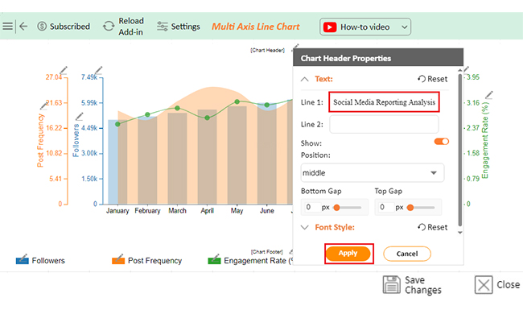
Task: Click the Apply button
Action: (x=348, y=254)
